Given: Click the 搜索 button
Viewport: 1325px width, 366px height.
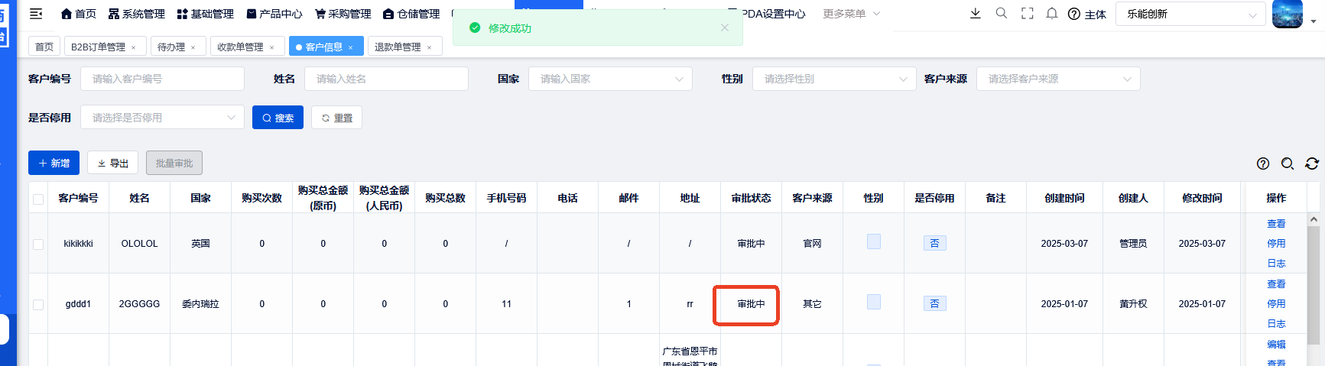Looking at the screenshot, I should point(278,118).
